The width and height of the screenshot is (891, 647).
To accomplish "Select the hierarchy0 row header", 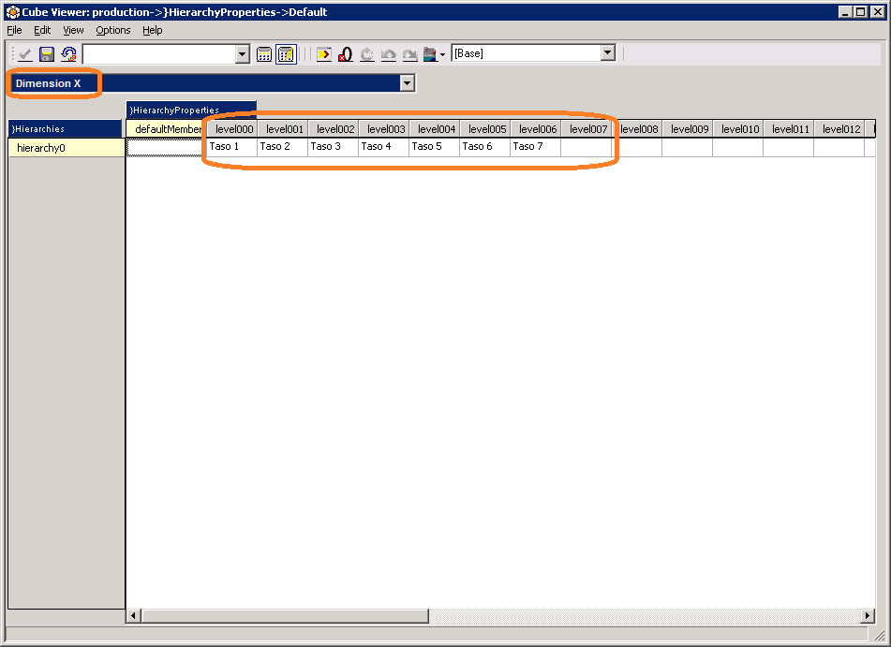I will pos(66,148).
